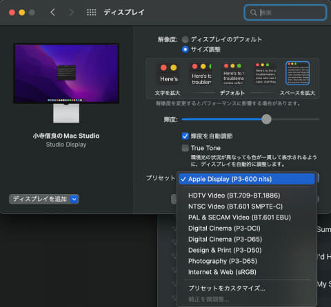This screenshot has height=307, width=331.
Task: Choose the スペースを拡大 scaling thumbnail
Action: 297,73
